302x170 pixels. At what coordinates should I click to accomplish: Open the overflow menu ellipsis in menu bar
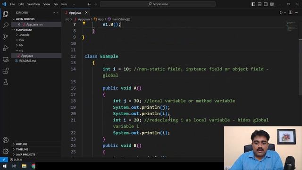(x=73, y=4)
